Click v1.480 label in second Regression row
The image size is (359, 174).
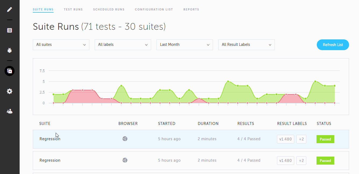(x=286, y=161)
